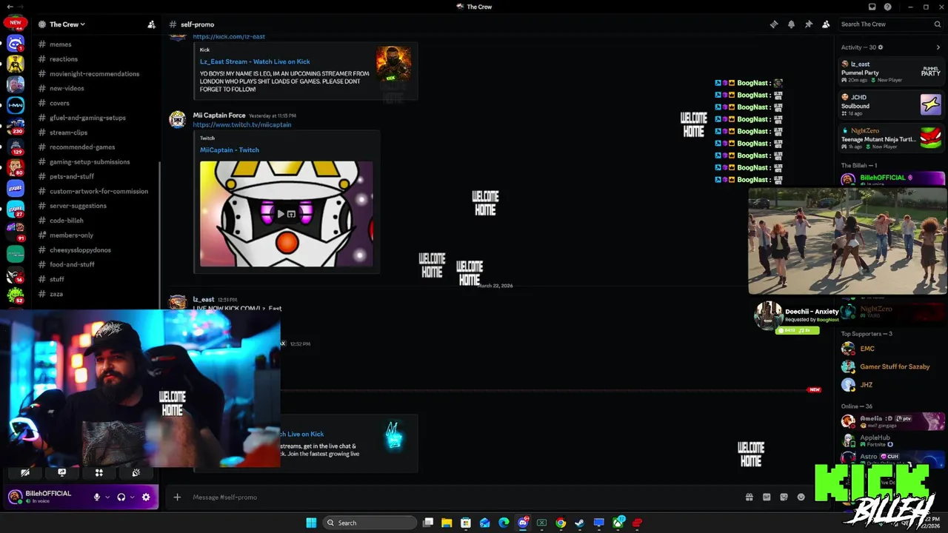Viewport: 948px width, 533px height.
Task: Click the invite people icon beside The Crew
Action: (151, 24)
